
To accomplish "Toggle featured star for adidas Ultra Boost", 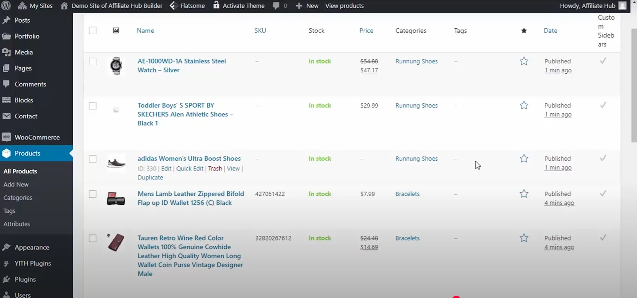I will click(524, 158).
